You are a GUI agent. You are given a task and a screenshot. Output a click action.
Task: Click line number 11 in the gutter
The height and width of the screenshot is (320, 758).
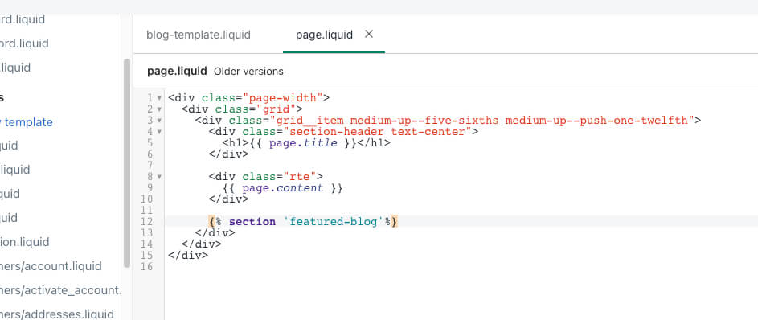point(146,211)
